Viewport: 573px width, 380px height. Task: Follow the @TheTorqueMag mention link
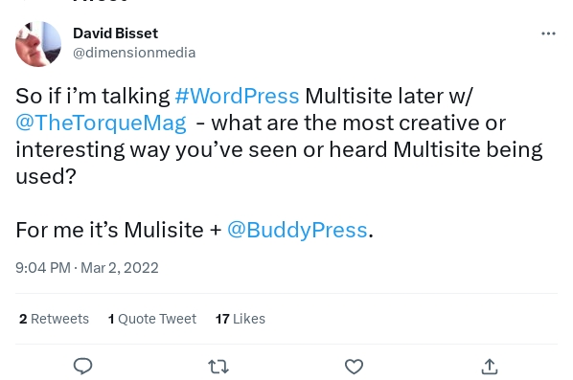pos(101,123)
